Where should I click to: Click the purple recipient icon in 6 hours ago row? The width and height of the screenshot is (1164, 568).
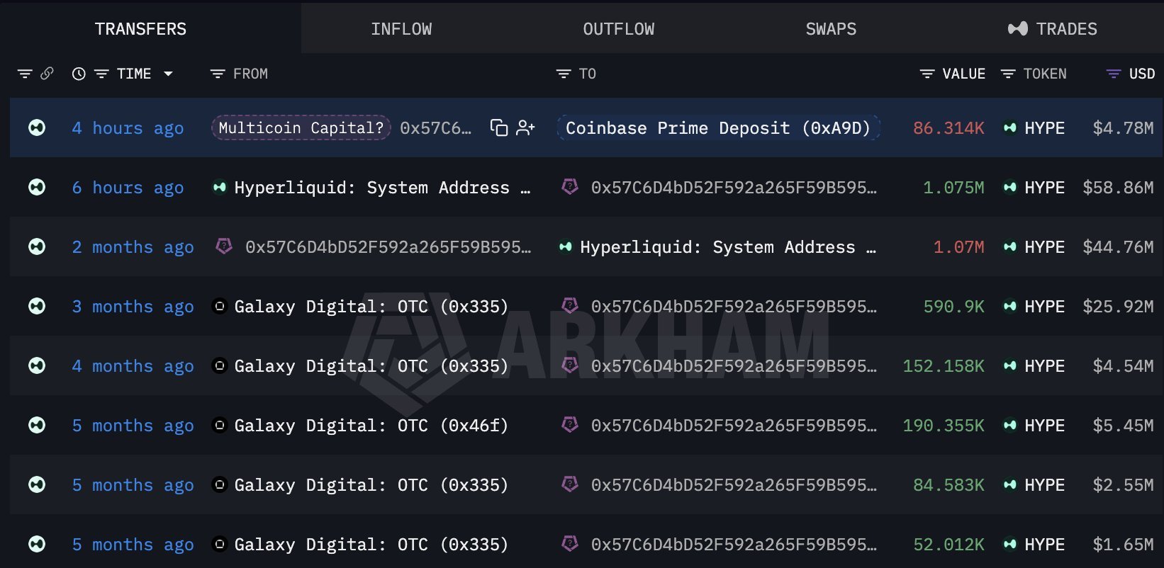[x=570, y=186]
